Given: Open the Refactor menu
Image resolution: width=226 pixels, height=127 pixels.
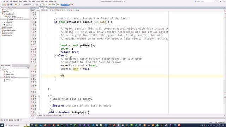Looking at the screenshot, I should point(25,1).
